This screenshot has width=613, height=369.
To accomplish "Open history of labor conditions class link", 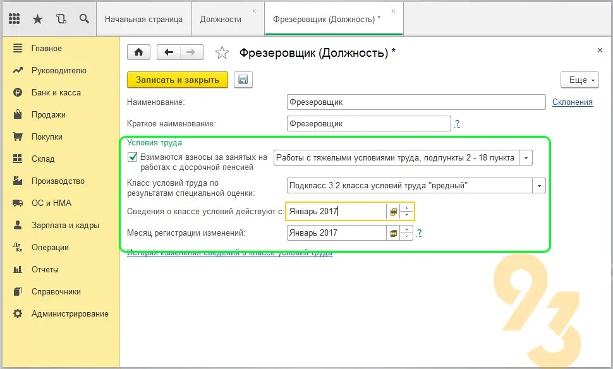I will point(230,253).
